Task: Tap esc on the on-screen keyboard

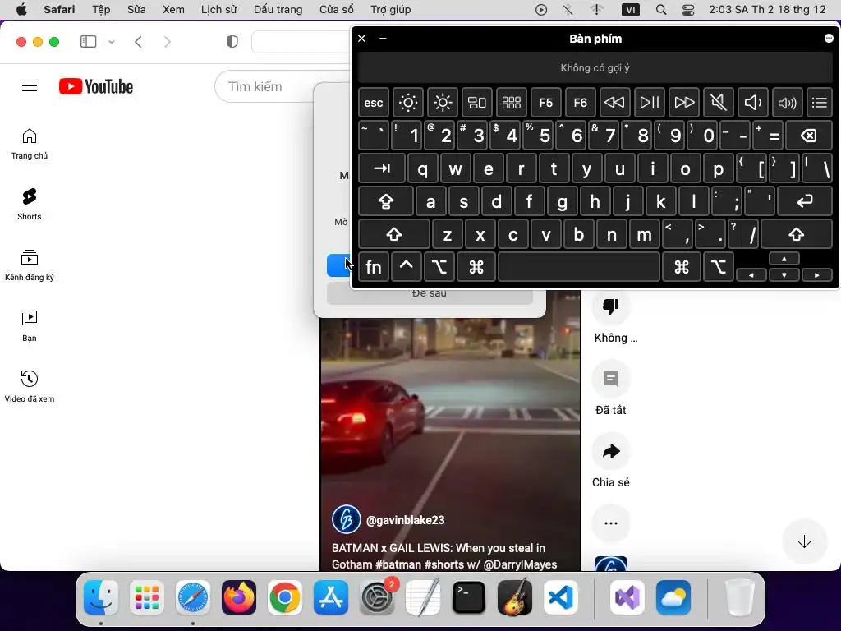Action: pyautogui.click(x=374, y=103)
